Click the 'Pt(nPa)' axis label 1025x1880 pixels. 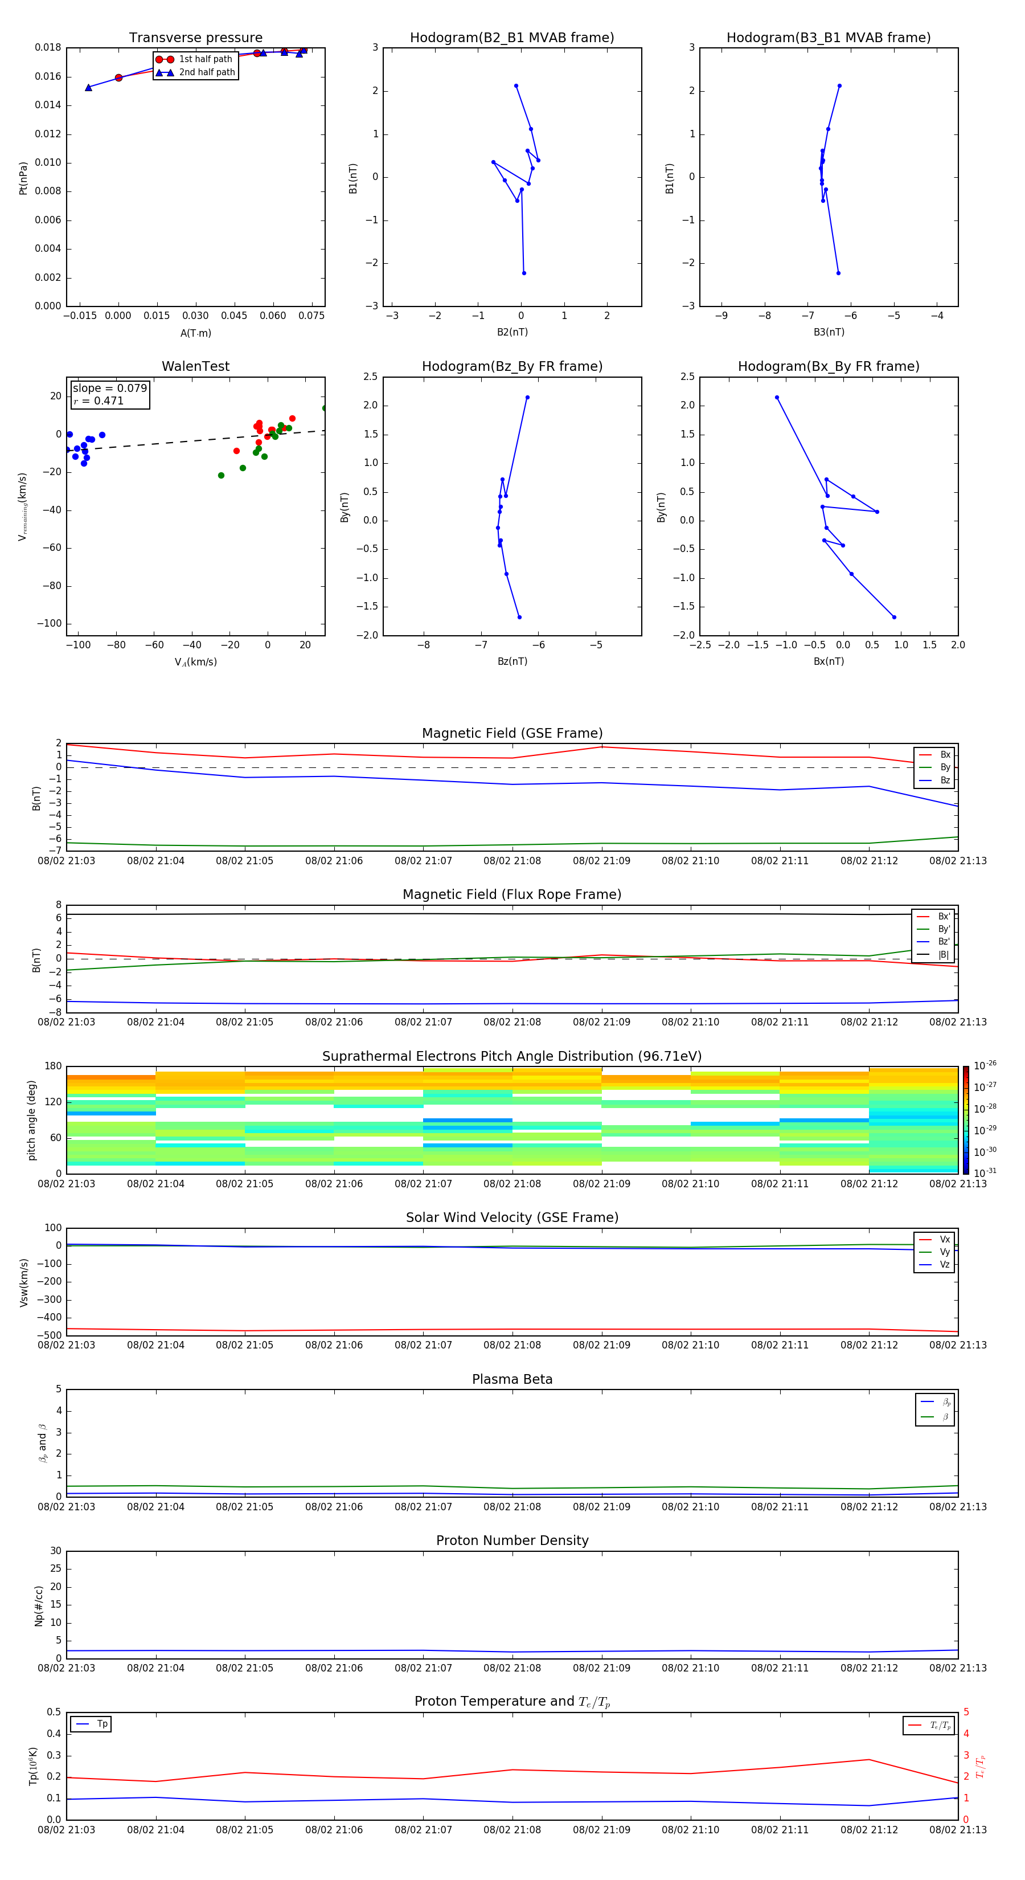pos(23,177)
